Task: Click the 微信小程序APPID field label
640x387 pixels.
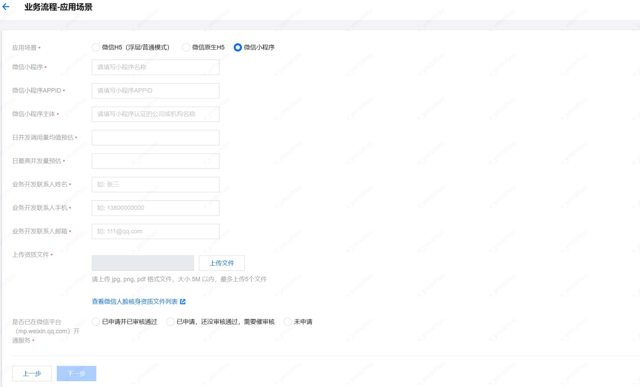Action: click(37, 91)
